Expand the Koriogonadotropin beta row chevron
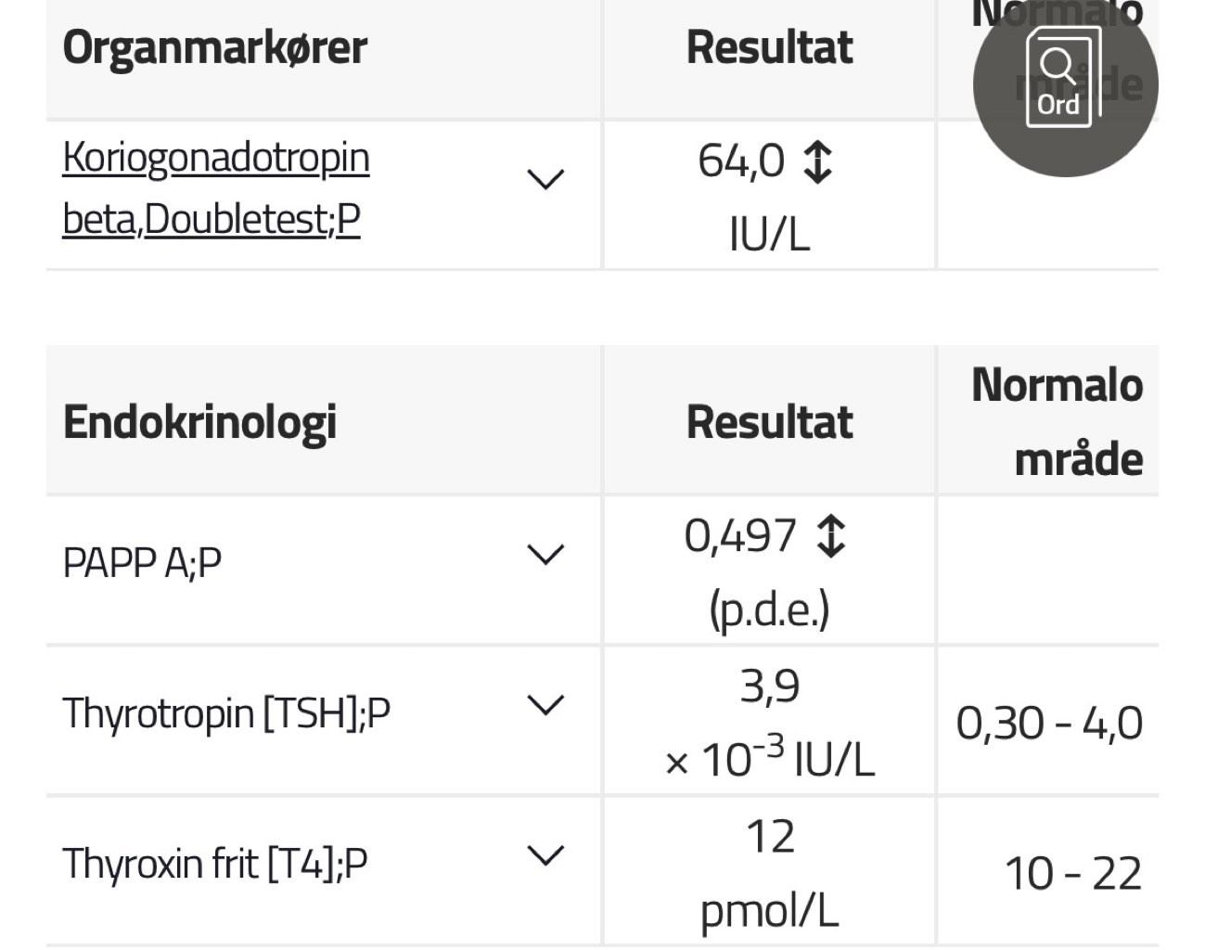This screenshot has height=950, width=1205. pyautogui.click(x=545, y=178)
